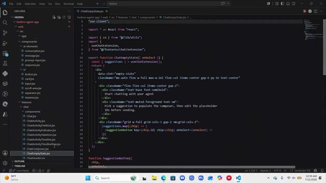Click the JavaScript JSX language mode
326x183 pixels.
(x=302, y=171)
